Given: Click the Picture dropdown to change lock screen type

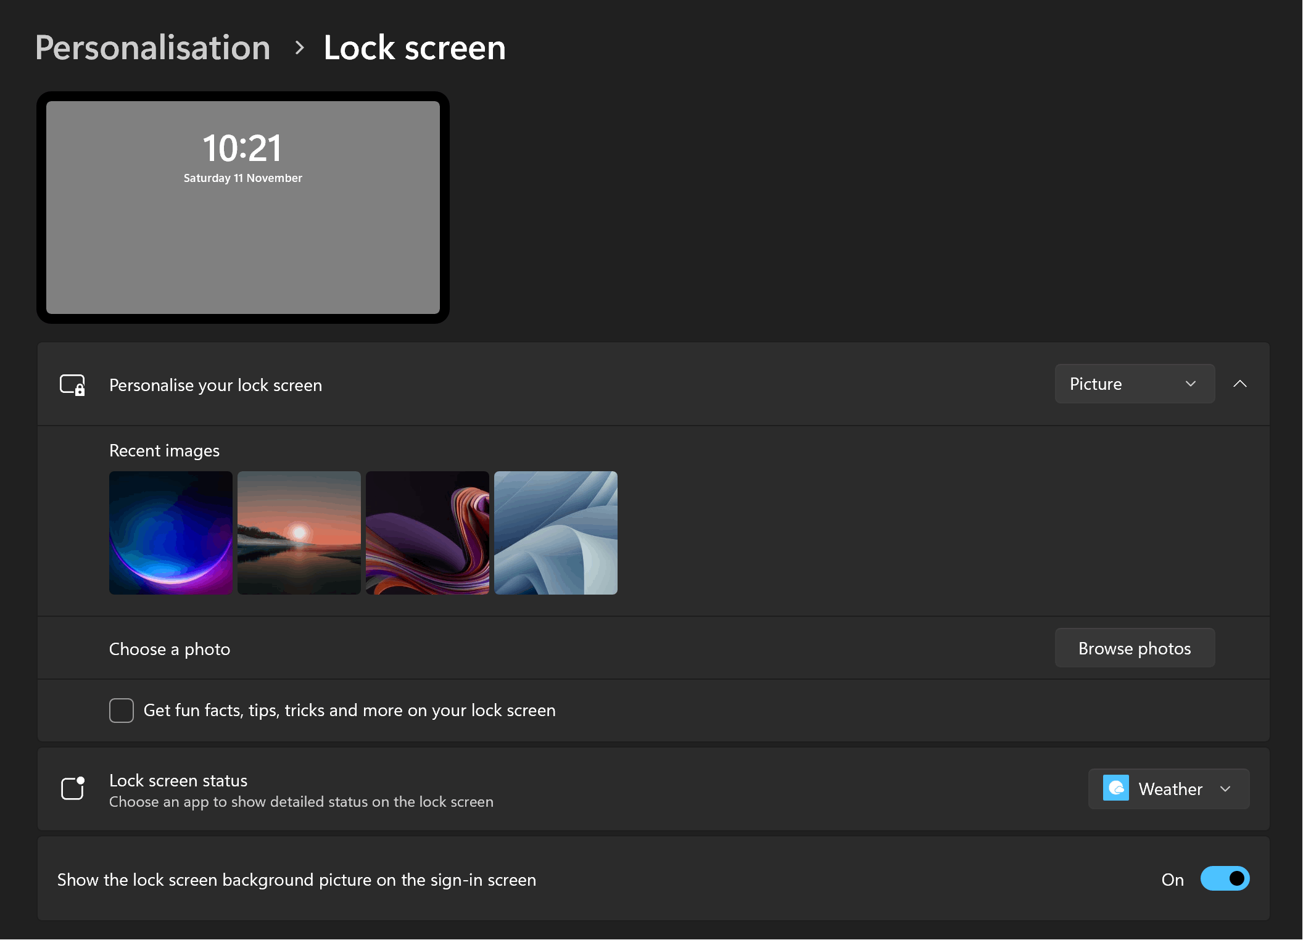Looking at the screenshot, I should [1134, 384].
